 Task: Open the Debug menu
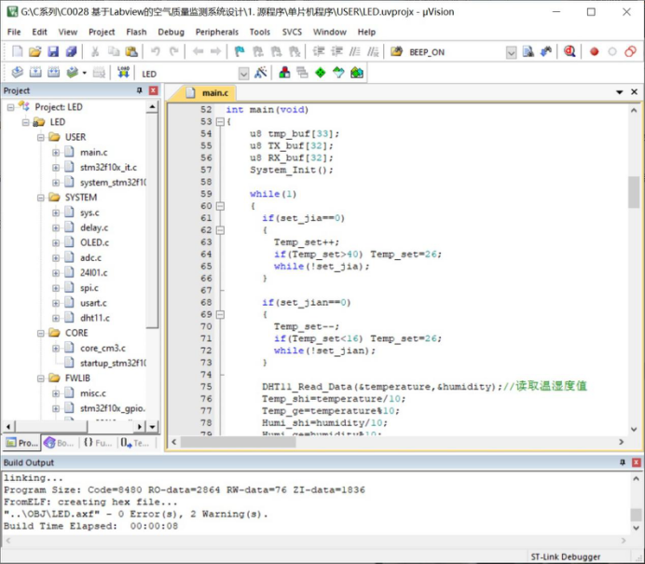[171, 32]
